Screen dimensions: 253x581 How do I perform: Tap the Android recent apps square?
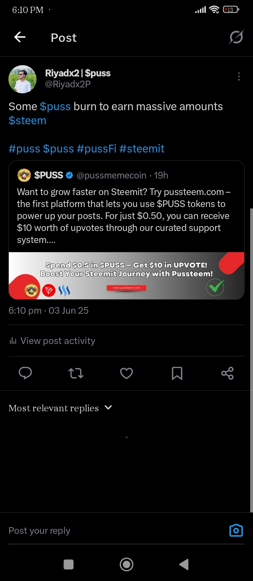(x=69, y=564)
